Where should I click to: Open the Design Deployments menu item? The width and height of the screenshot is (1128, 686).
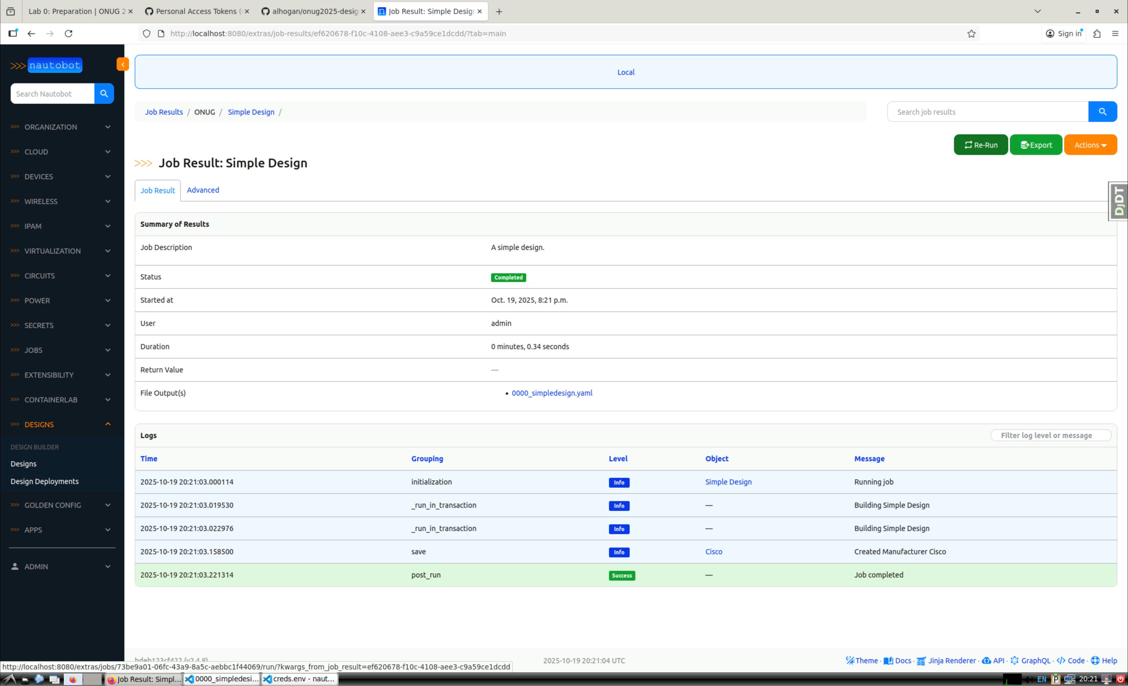pos(44,482)
